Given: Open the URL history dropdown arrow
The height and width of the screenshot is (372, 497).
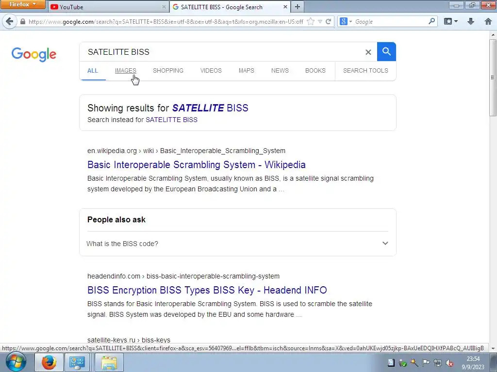Looking at the screenshot, I should click(320, 21).
